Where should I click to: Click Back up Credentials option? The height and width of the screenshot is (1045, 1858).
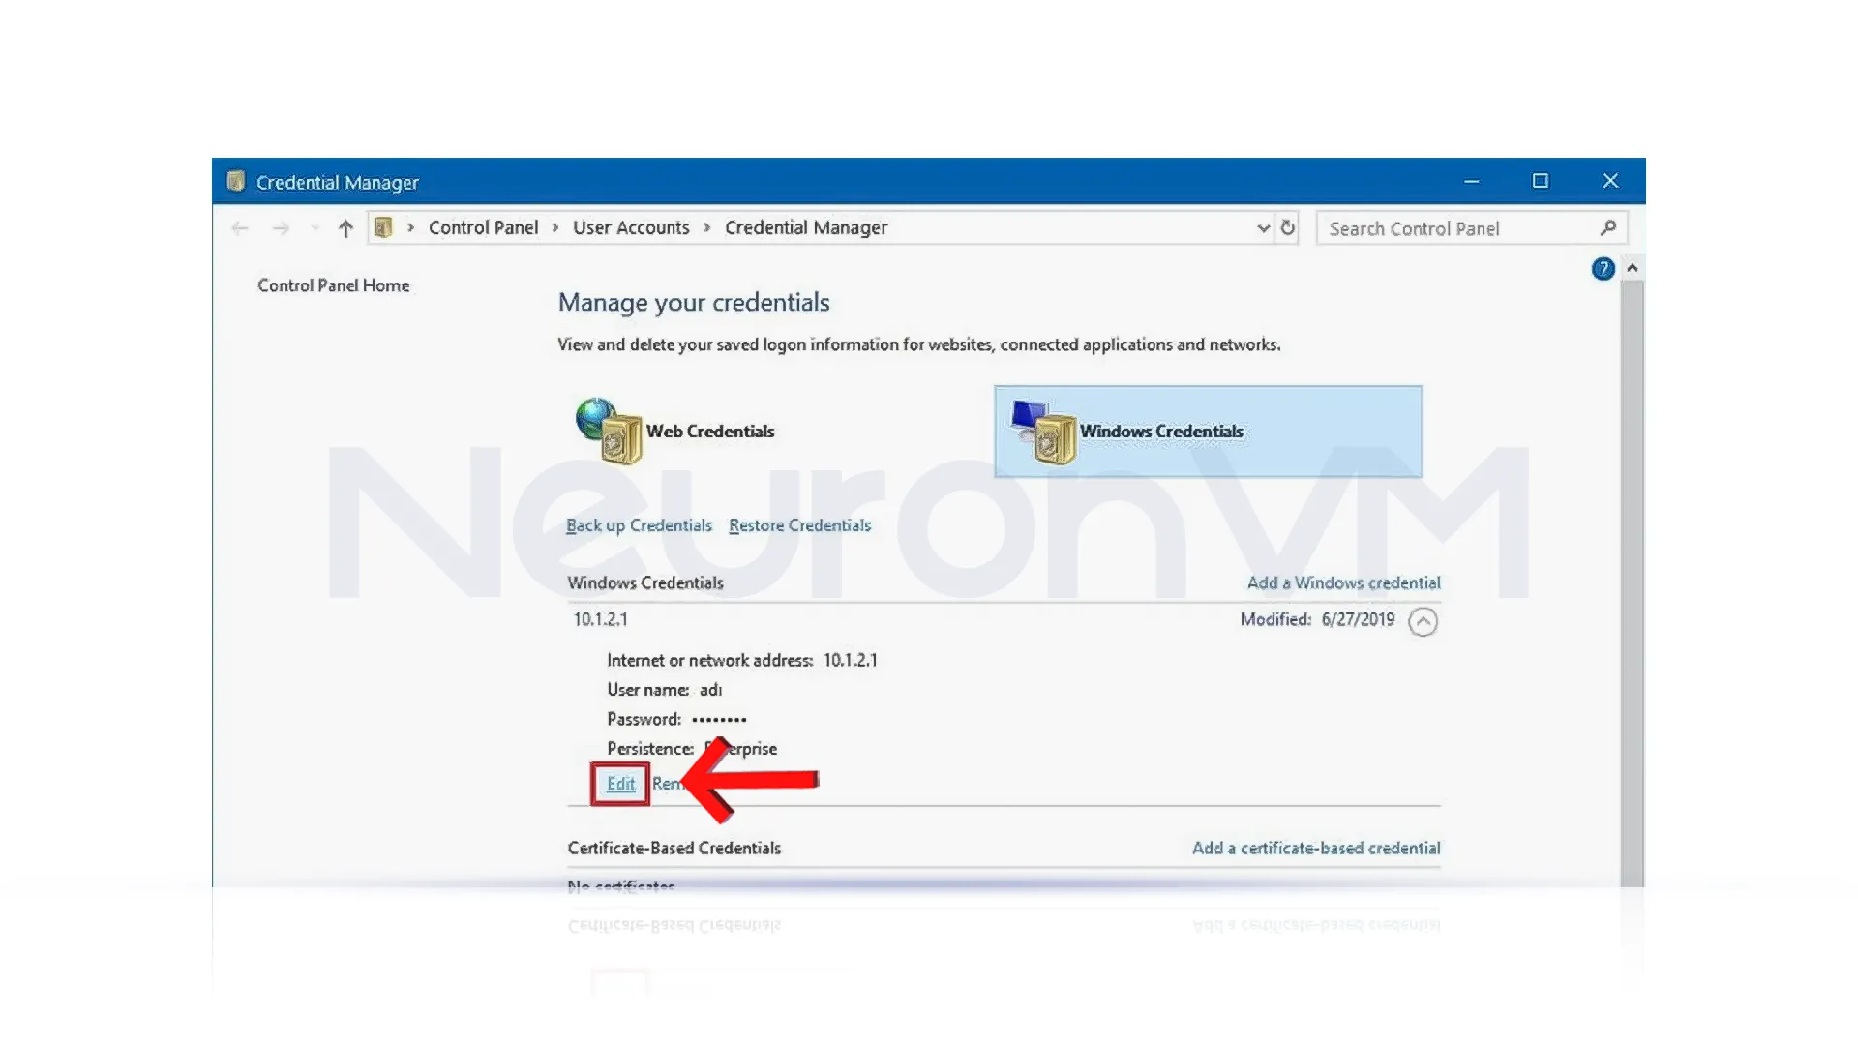[638, 524]
